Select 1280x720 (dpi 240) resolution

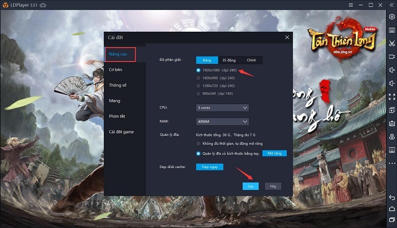click(x=216, y=86)
